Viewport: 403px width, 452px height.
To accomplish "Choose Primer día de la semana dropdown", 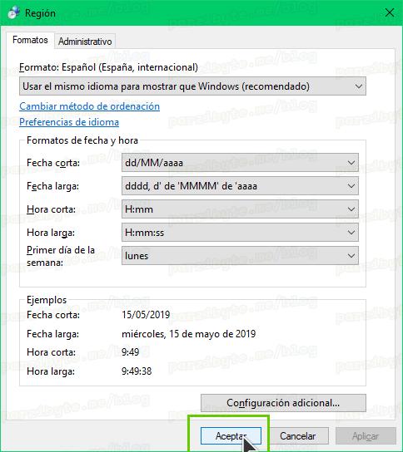I will (240, 255).
